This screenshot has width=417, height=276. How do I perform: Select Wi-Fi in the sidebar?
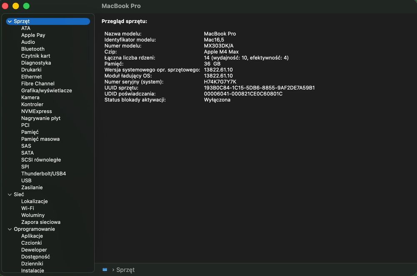pyautogui.click(x=28, y=208)
